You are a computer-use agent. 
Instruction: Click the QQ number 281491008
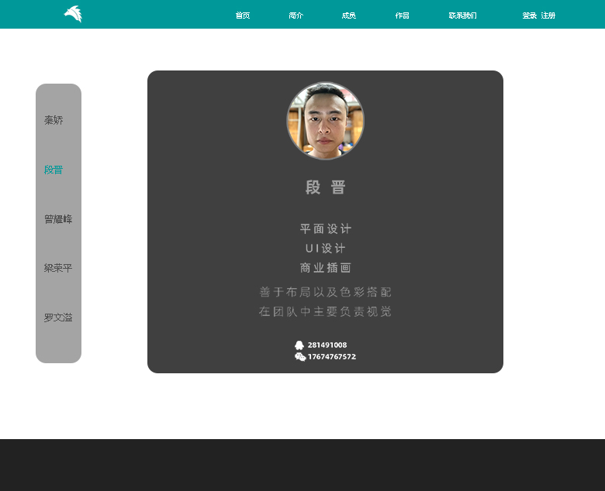[x=327, y=345]
